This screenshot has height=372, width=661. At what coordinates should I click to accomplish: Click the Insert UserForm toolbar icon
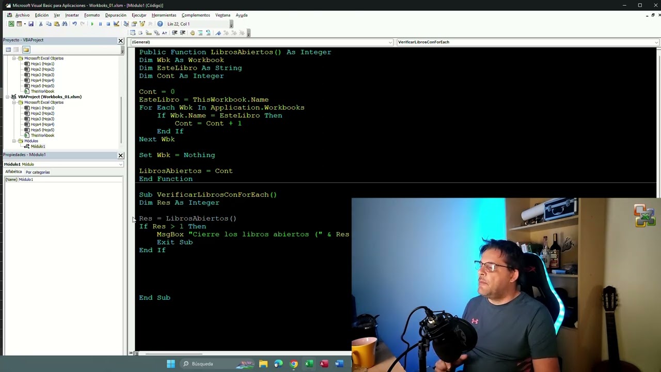(19, 24)
